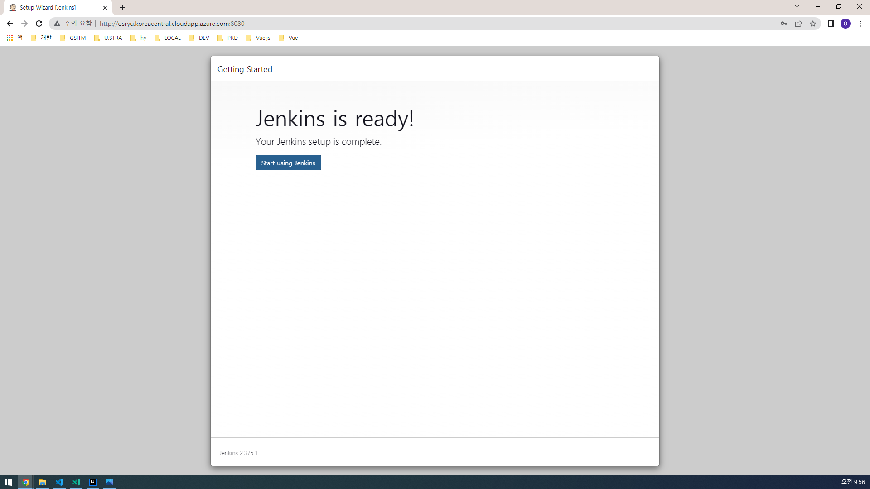Reload the current page
The image size is (870, 489).
coord(39,24)
